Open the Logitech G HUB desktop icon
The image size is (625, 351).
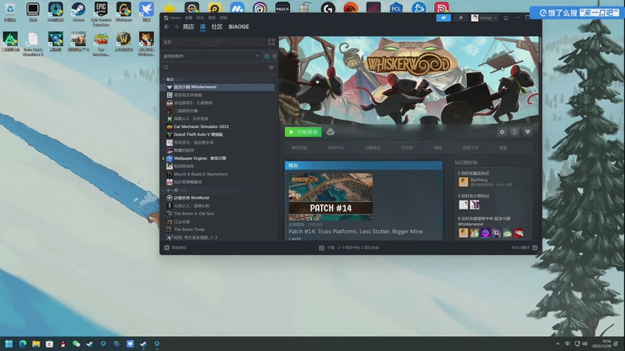[327, 8]
